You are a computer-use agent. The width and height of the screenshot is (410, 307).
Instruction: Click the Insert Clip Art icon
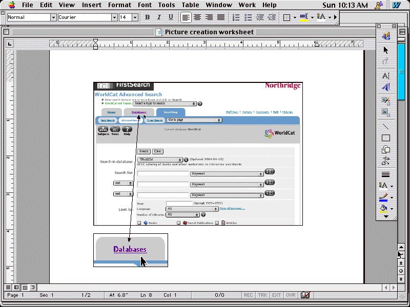pos(386,101)
